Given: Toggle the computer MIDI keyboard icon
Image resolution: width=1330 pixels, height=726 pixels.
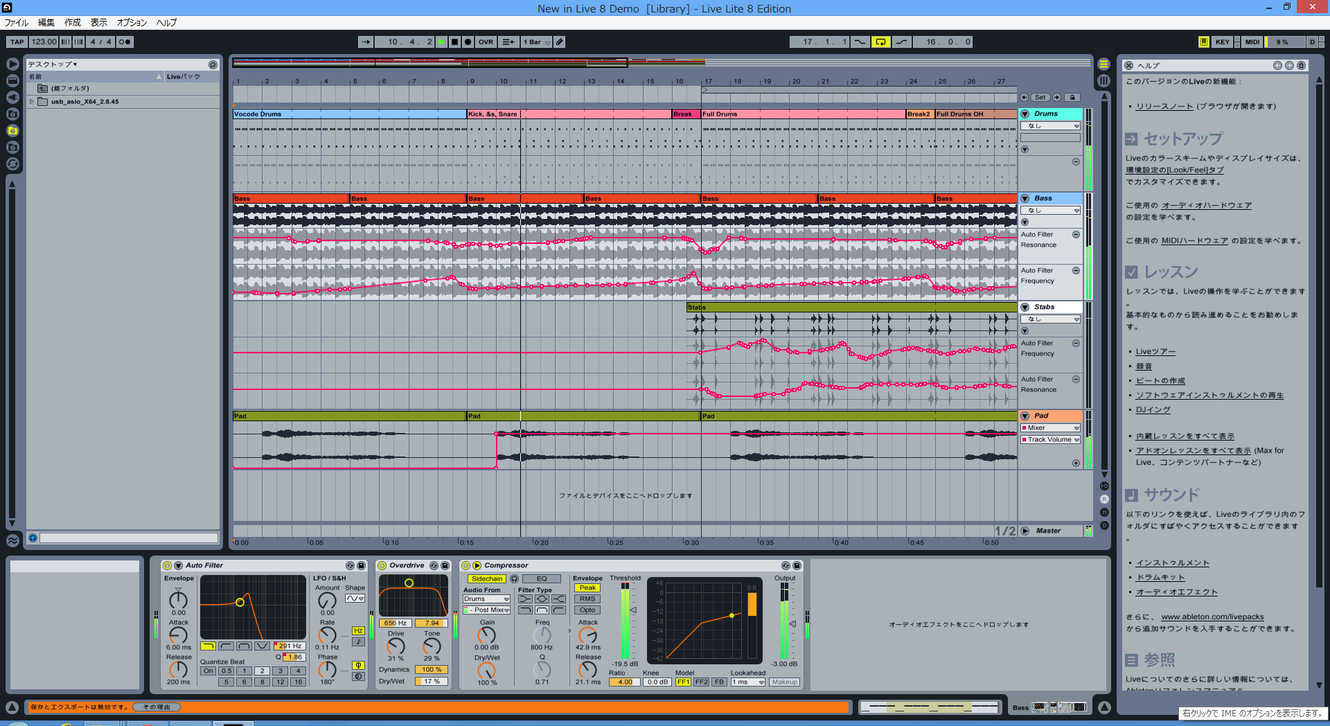Looking at the screenshot, I should [x=1204, y=42].
